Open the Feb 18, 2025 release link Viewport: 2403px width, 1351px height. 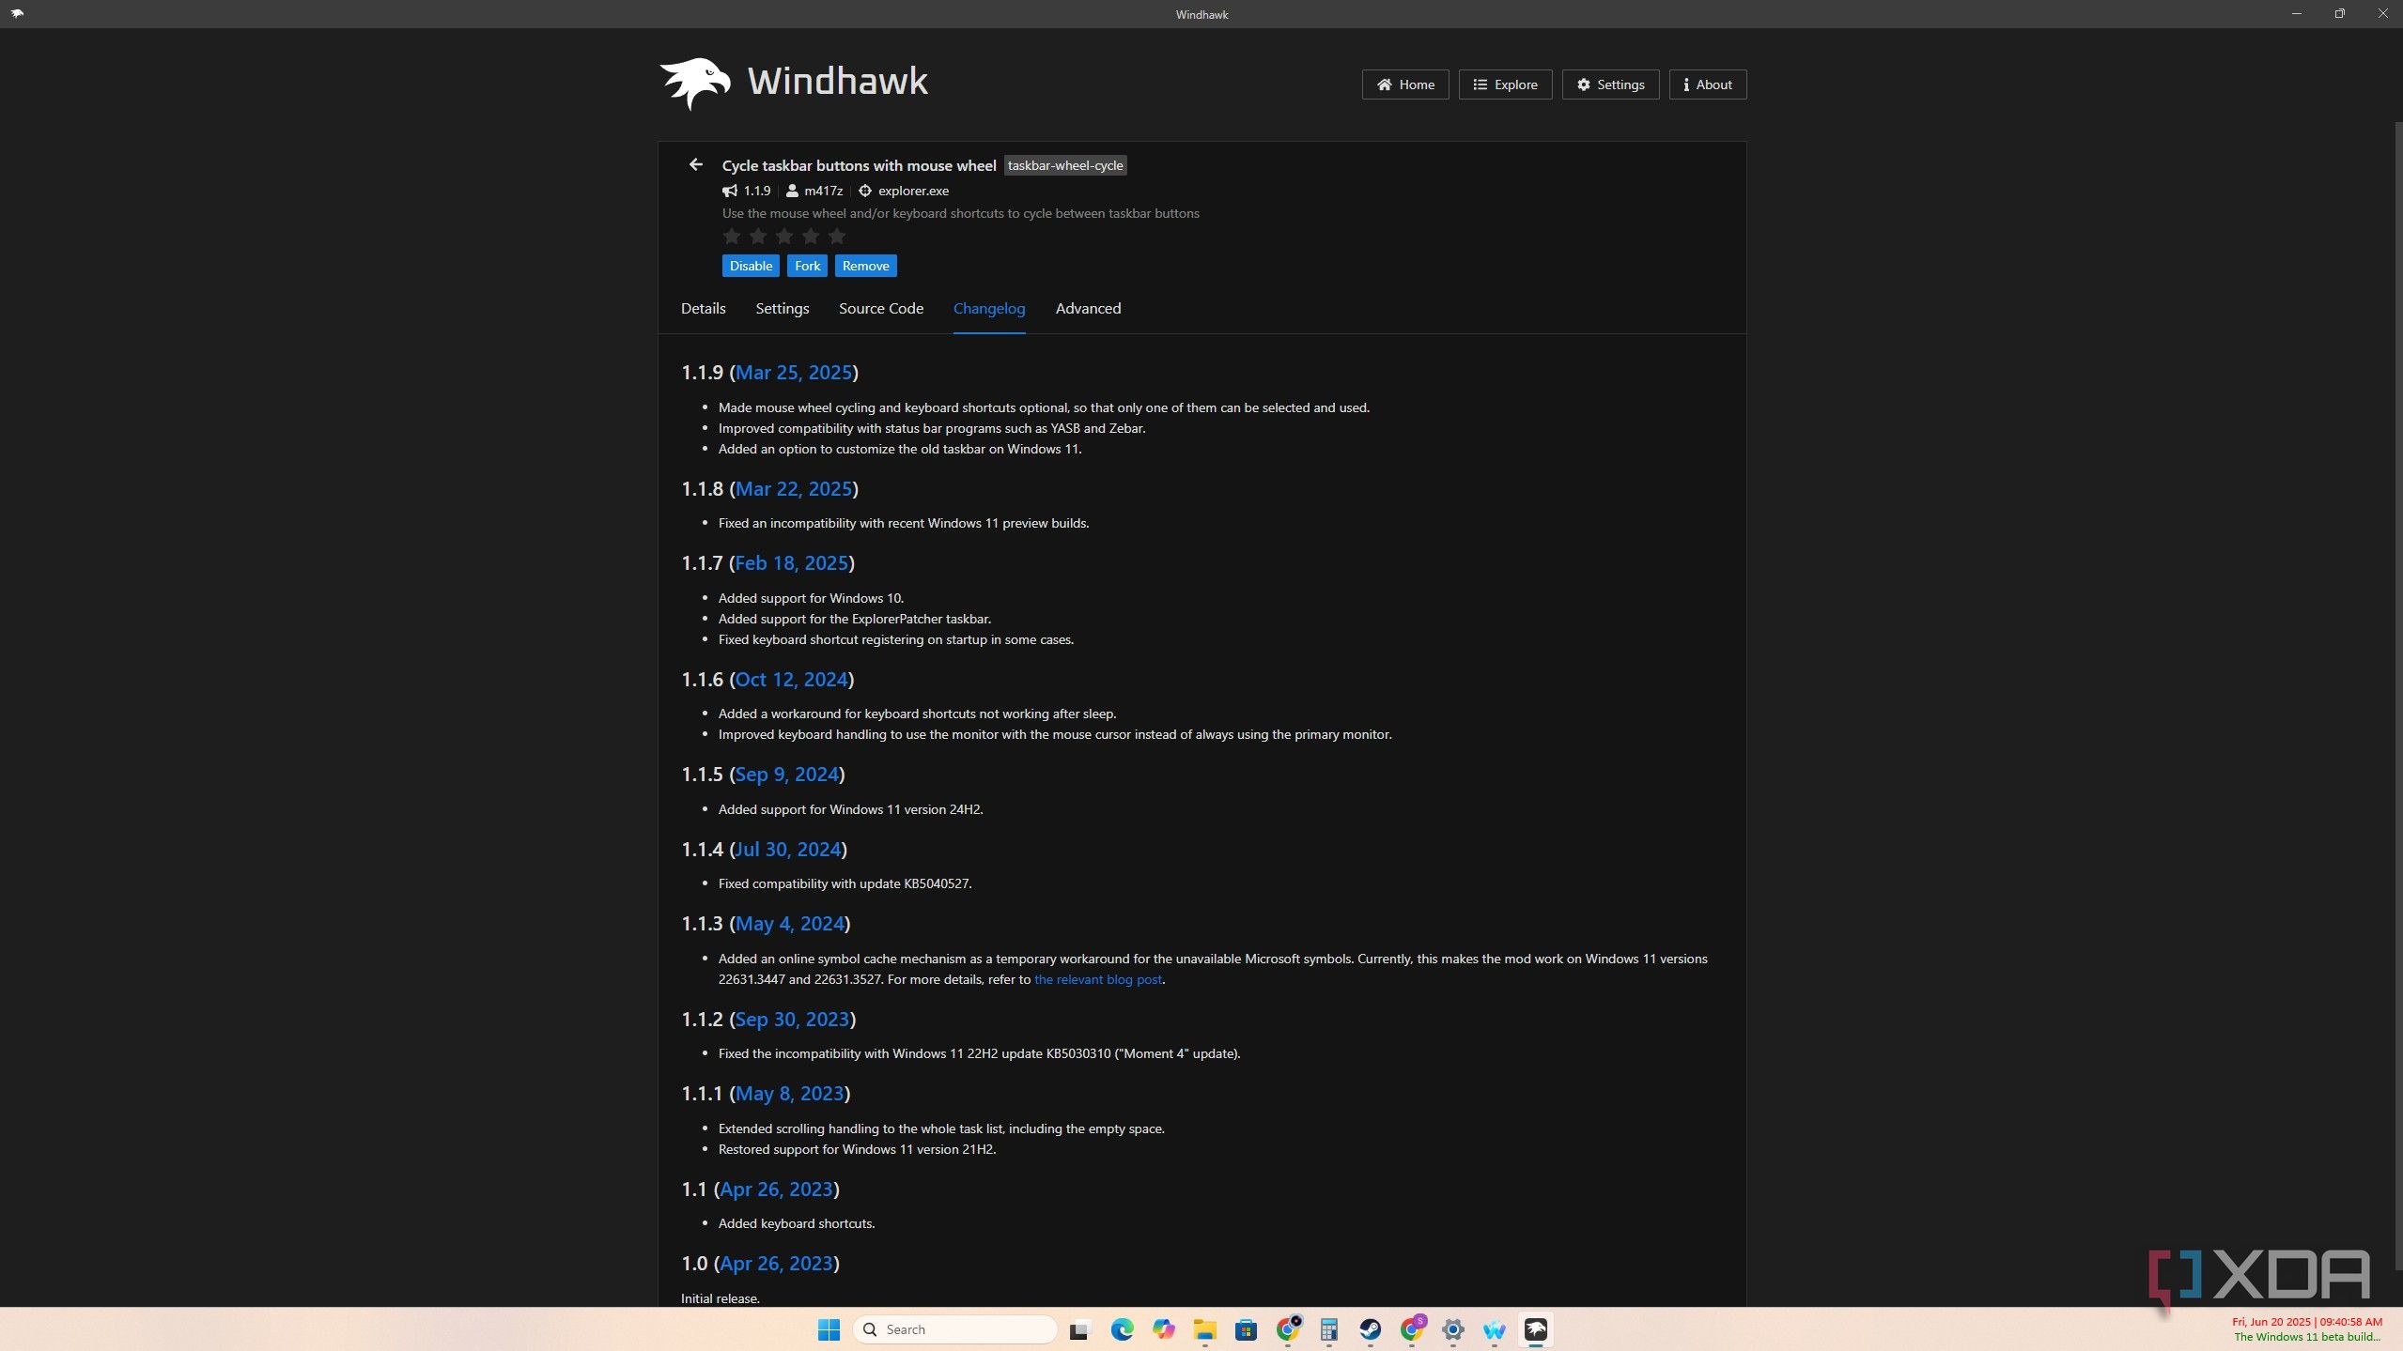click(791, 563)
